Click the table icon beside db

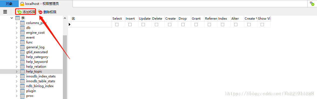coord(22,28)
